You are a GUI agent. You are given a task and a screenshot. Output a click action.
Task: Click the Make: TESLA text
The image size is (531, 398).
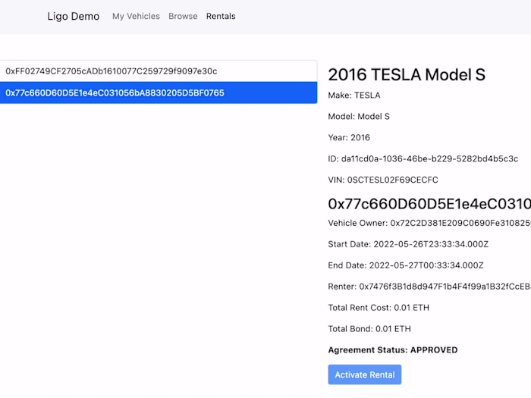tap(354, 96)
